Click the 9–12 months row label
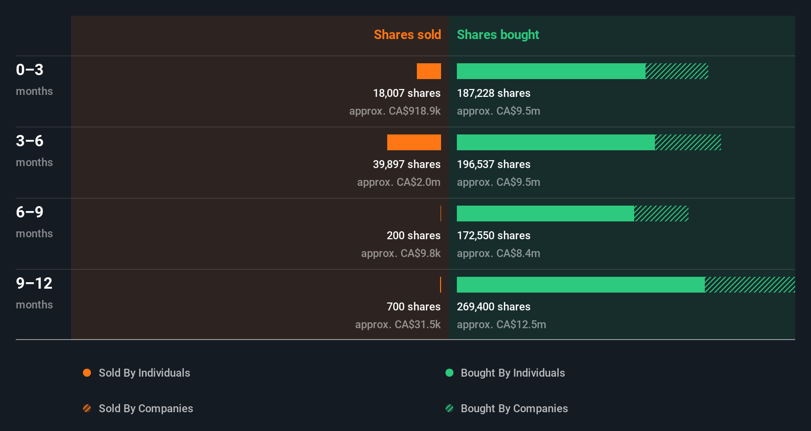Viewport: 811px width, 431px height. point(34,293)
